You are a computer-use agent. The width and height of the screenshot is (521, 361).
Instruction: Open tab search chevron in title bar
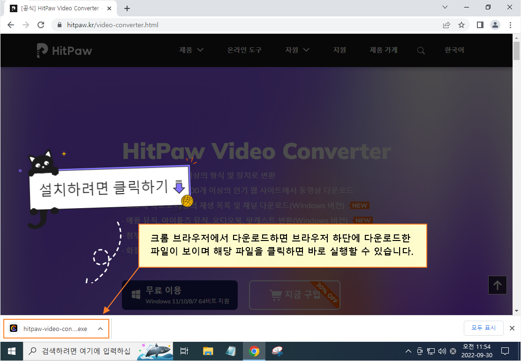445,8
